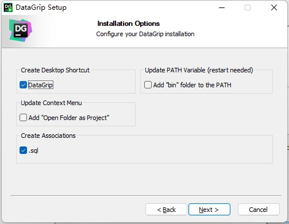
Task: Close the DataGrip Setup dialog
Action: pos(274,7)
